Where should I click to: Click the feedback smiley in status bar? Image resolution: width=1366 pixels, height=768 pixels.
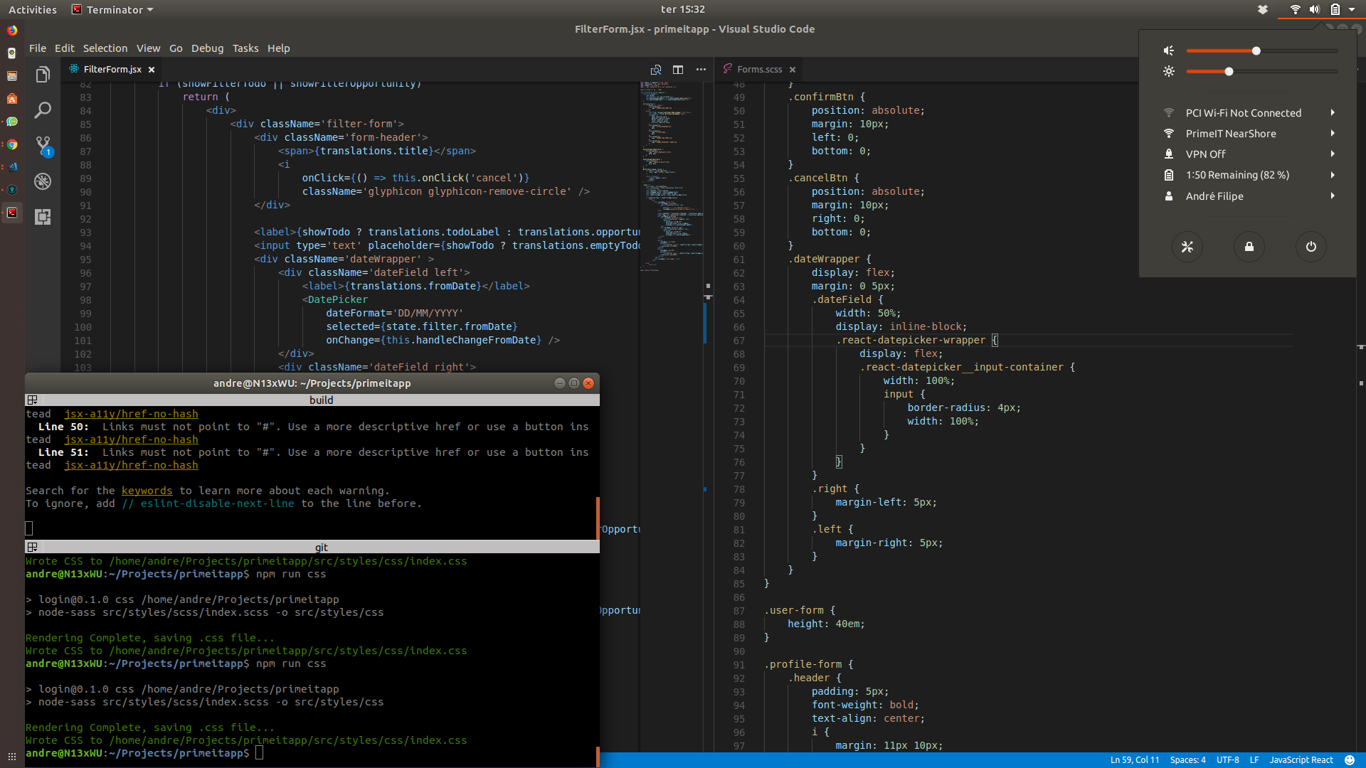point(1350,760)
